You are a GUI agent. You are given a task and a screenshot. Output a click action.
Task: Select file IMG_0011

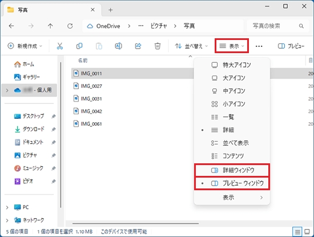[x=91, y=74]
